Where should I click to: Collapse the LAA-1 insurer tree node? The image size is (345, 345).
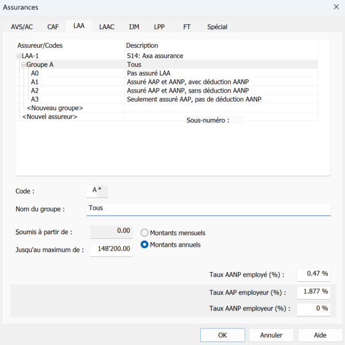tap(19, 56)
